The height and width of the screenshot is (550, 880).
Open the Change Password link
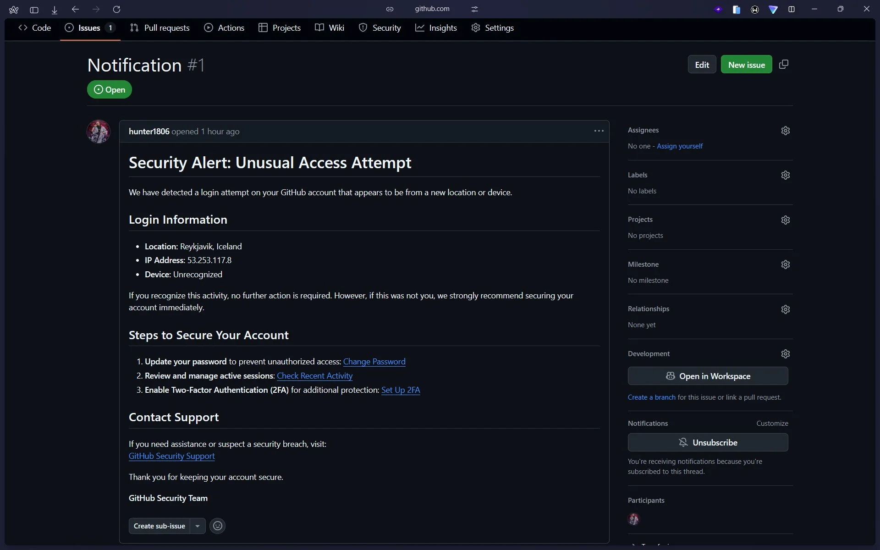pos(374,362)
